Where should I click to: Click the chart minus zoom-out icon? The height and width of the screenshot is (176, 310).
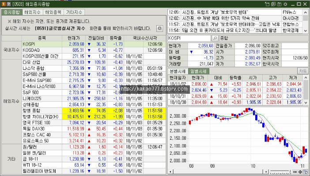pos(295,172)
